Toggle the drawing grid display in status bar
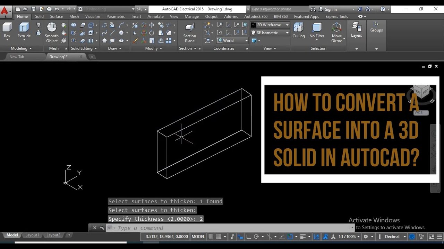The width and height of the screenshot is (444, 249). click(x=210, y=237)
